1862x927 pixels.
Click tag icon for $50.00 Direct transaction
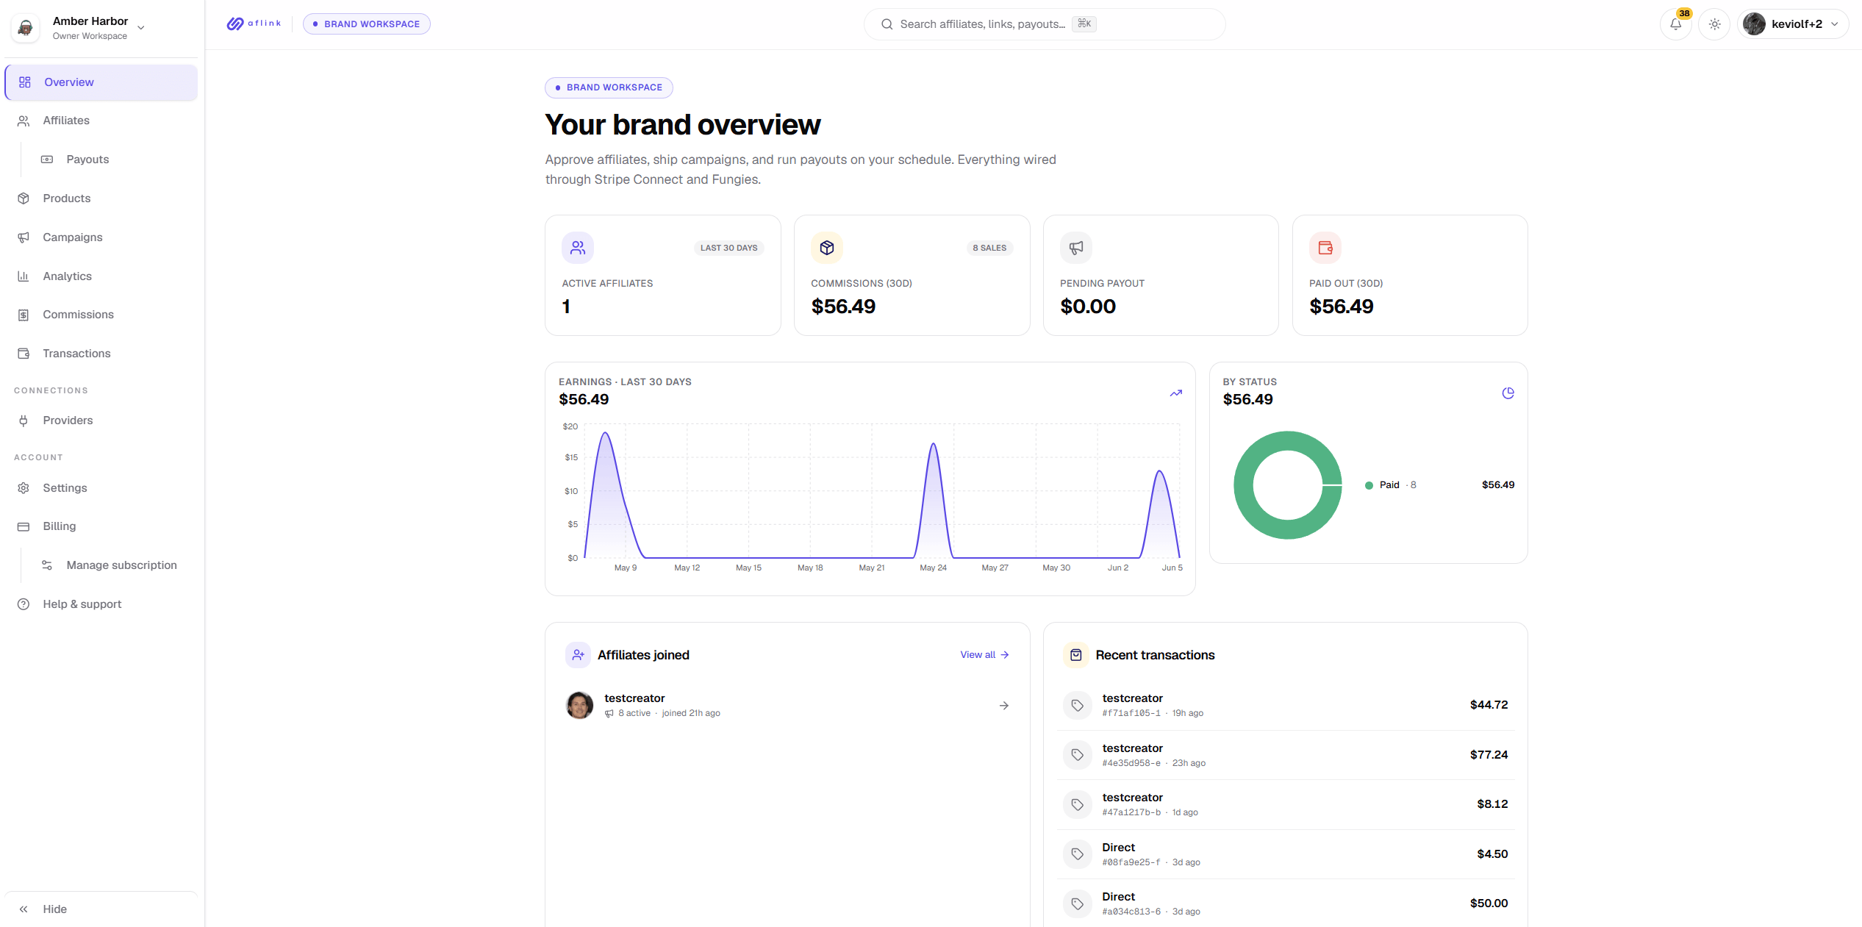pyautogui.click(x=1078, y=904)
